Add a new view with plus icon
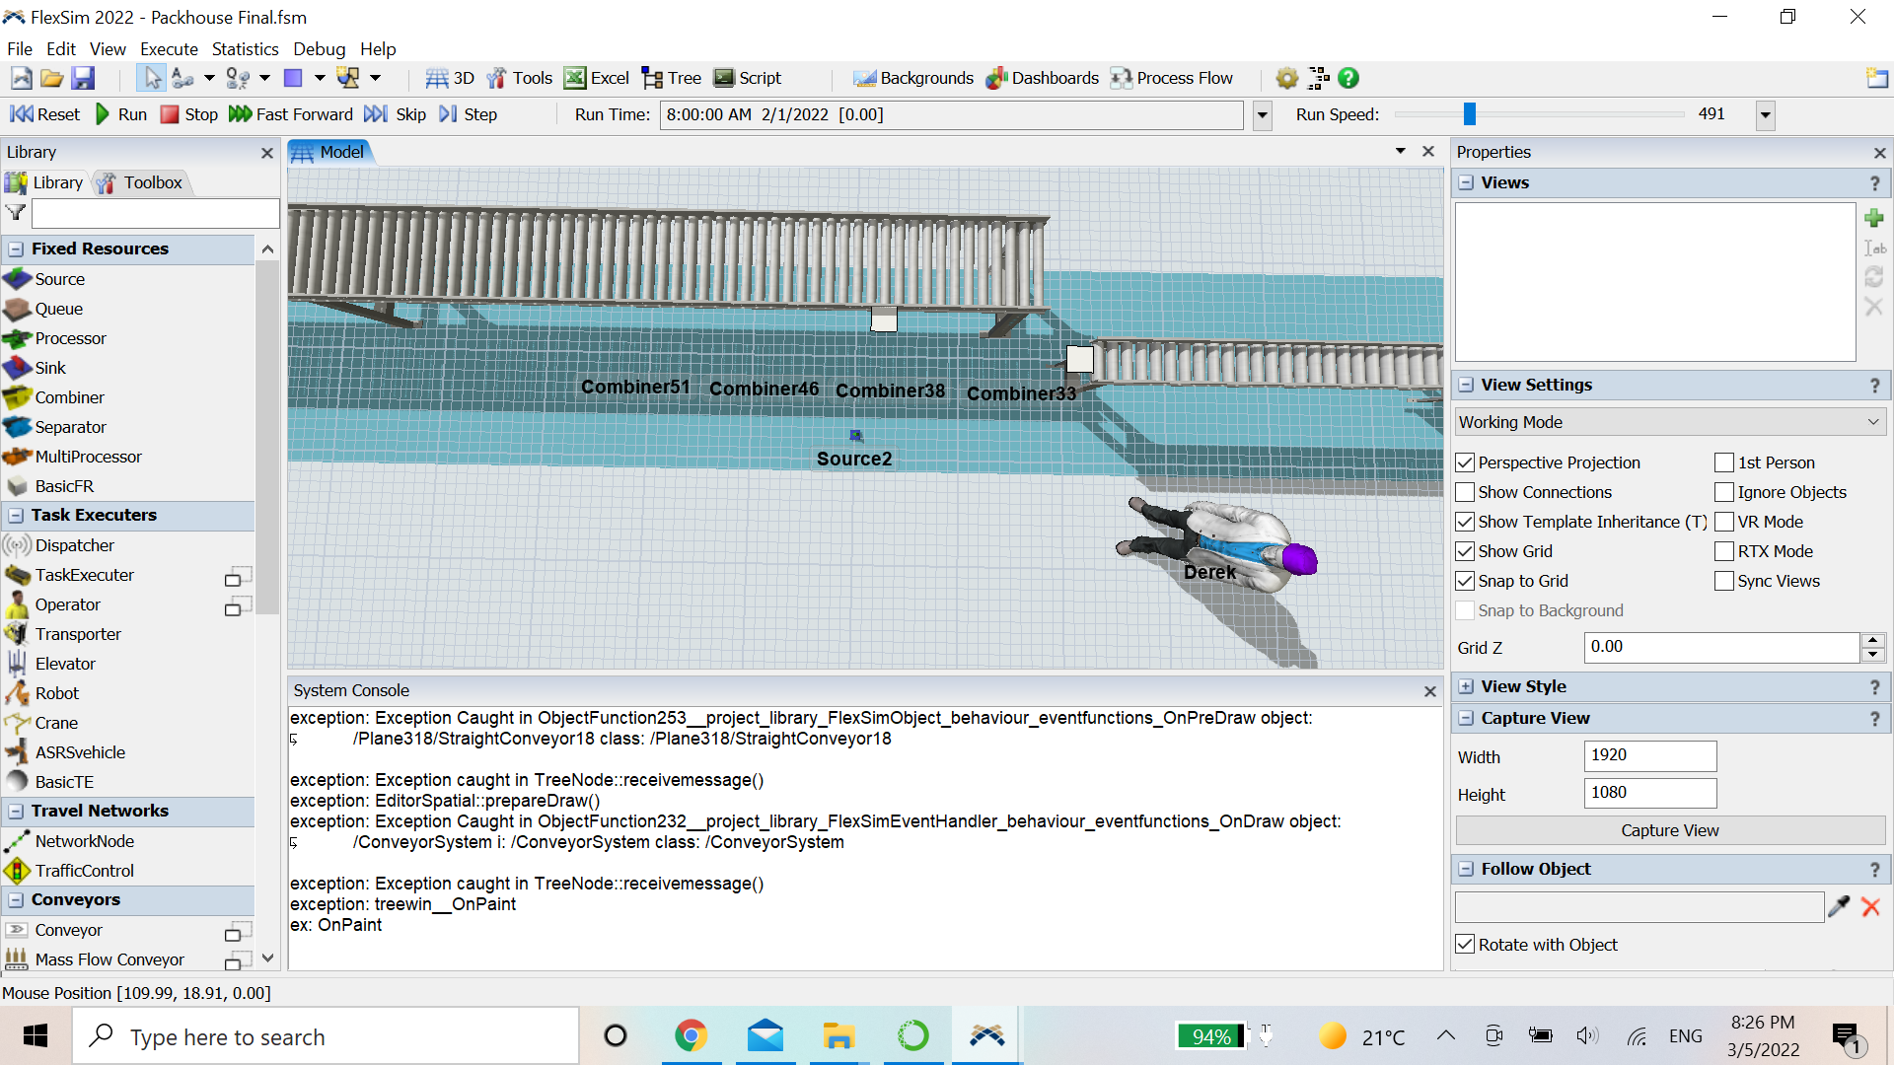Image resolution: width=1894 pixels, height=1065 pixels. tap(1874, 218)
